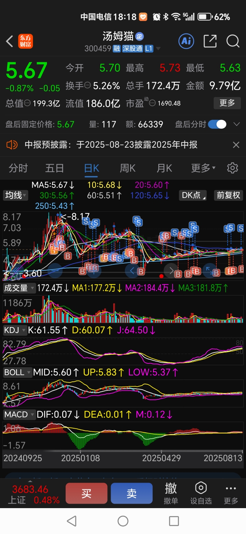Tap the 盘后固定价格: 5.67 text
The width and height of the screenshot is (246, 534).
40,124
